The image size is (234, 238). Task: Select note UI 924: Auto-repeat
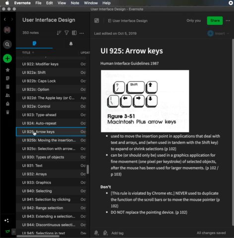[51, 123]
